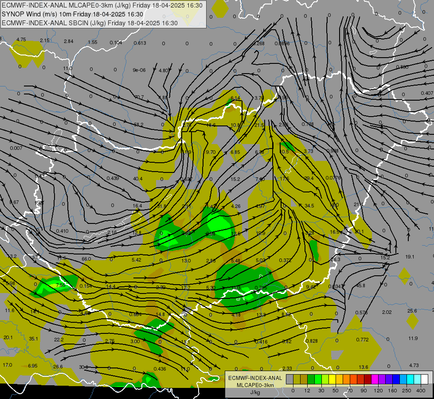Click legend tick label 160

[392, 391]
